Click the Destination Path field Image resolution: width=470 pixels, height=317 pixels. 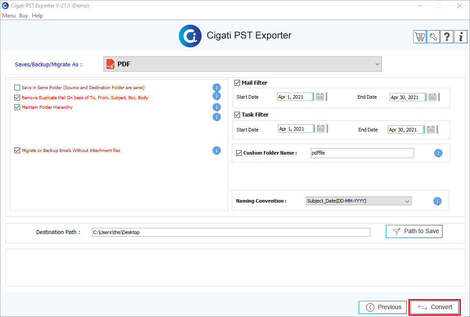click(x=231, y=232)
